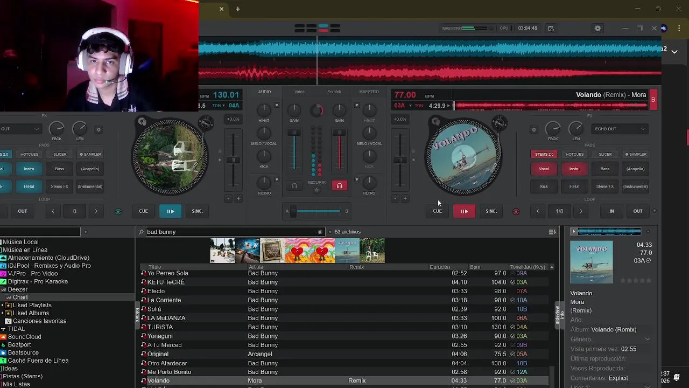Open dropdown arrow beside left FILTRO knob
This screenshot has width=689, height=388.
(x=277, y=179)
